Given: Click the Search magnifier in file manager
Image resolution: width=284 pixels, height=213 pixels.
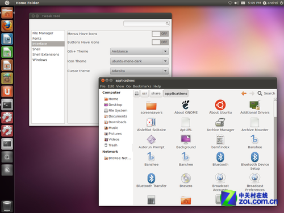Looking at the screenshot, I should pyautogui.click(x=260, y=93).
